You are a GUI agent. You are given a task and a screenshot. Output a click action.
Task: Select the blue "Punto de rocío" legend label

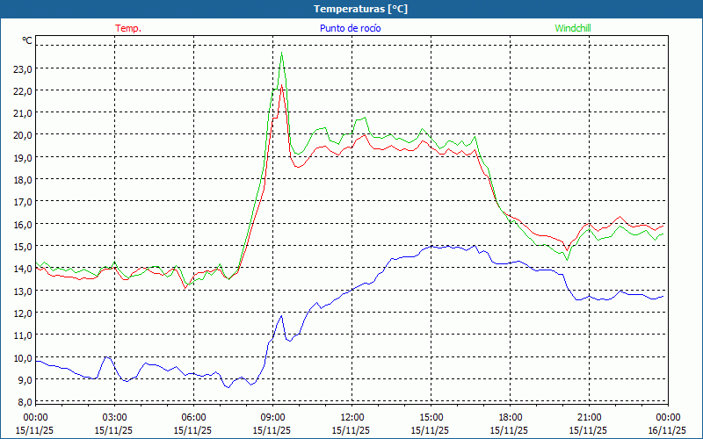(351, 28)
